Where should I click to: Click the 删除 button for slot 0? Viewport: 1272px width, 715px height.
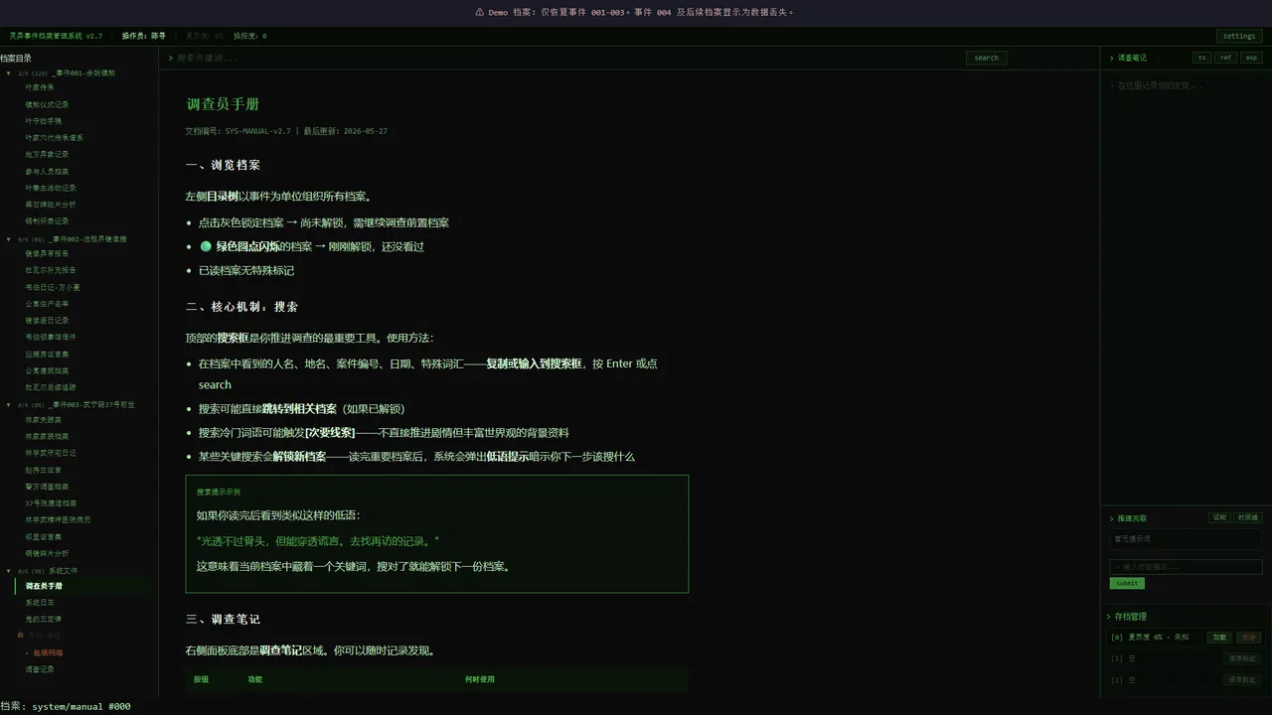coord(1248,638)
